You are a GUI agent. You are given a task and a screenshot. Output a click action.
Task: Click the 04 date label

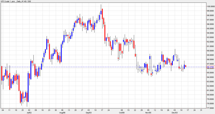3,110
